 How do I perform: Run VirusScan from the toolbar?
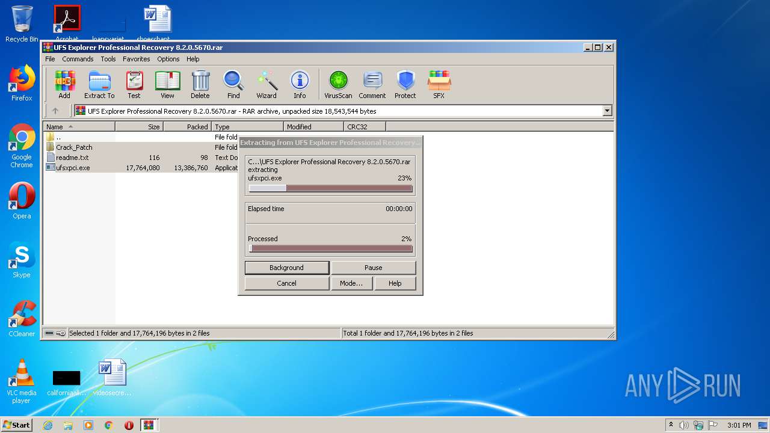click(338, 84)
